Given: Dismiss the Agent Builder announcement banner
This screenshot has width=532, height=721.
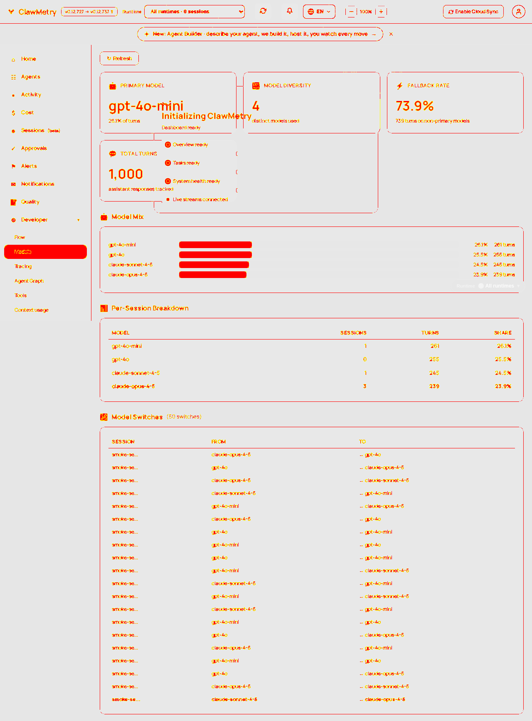Looking at the screenshot, I should (x=391, y=34).
